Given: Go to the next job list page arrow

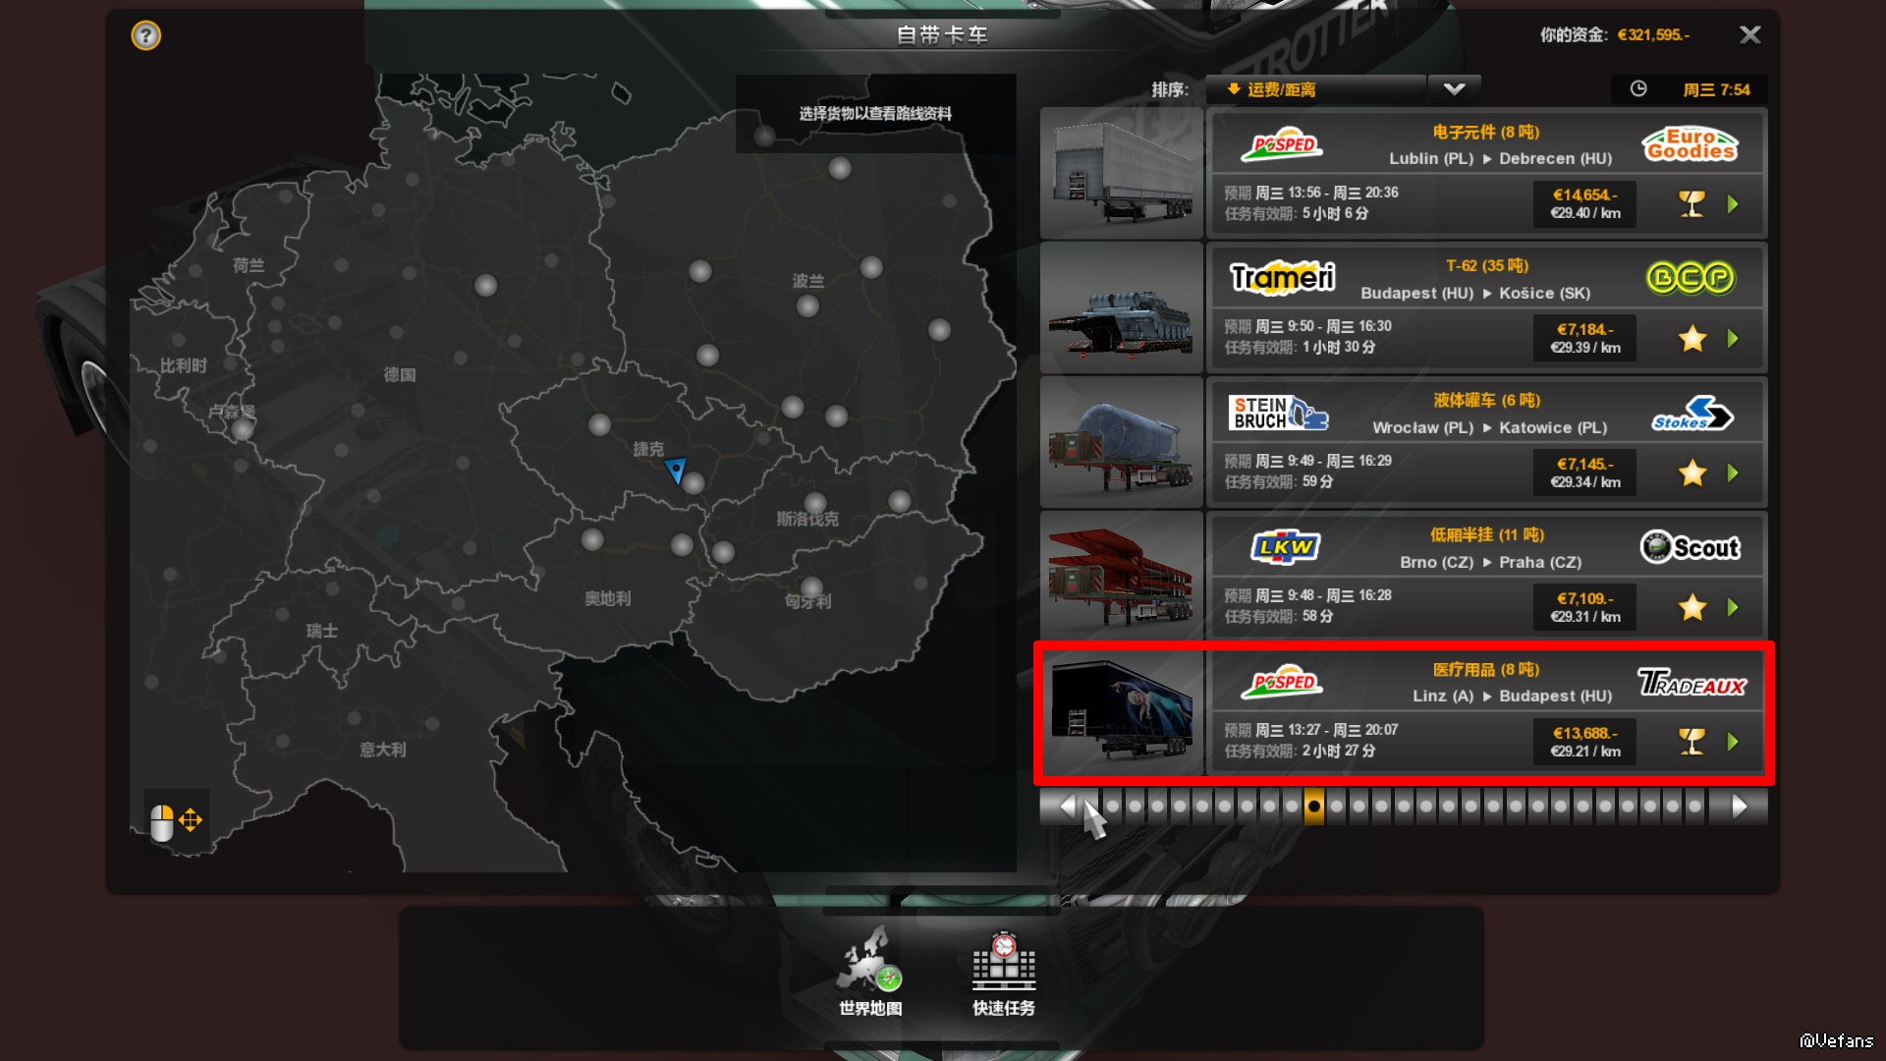Looking at the screenshot, I should tap(1739, 807).
